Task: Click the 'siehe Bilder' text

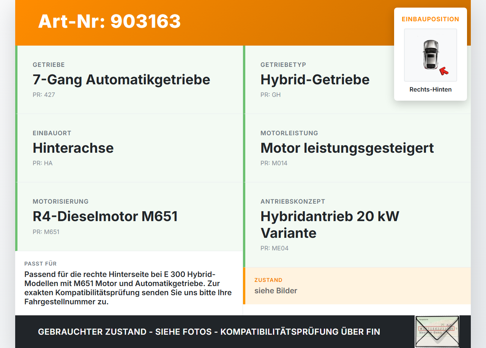Action: click(x=276, y=291)
